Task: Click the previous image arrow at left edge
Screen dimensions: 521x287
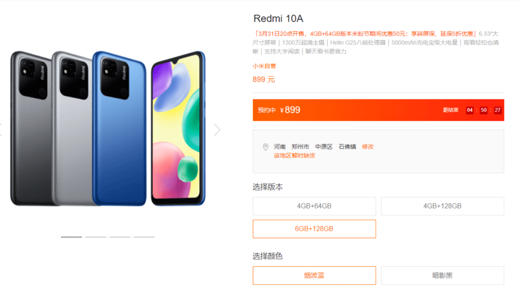Action: [x=0, y=130]
